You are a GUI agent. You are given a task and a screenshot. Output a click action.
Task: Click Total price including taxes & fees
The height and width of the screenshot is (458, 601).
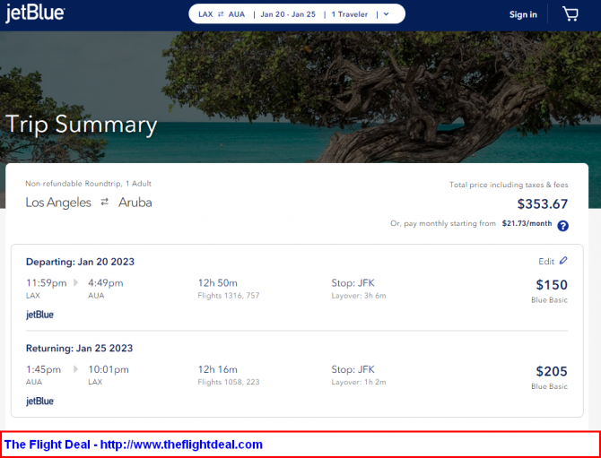(x=509, y=185)
